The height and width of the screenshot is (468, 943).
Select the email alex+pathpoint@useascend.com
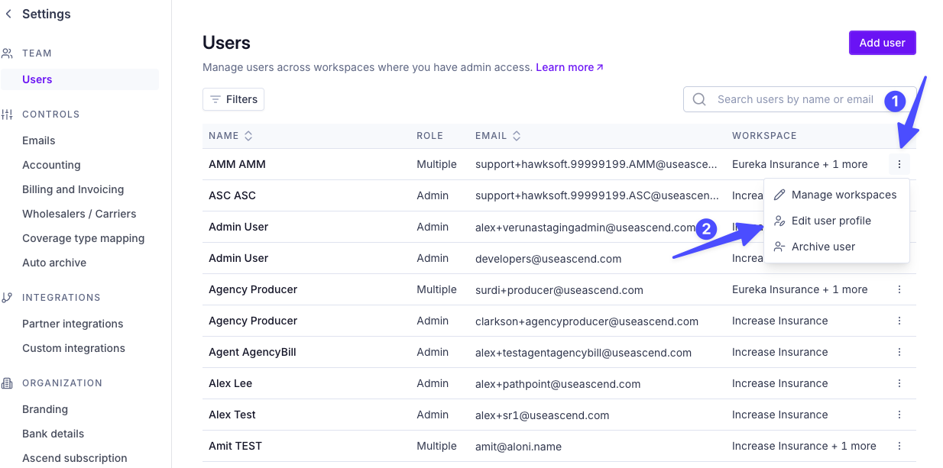[558, 383]
